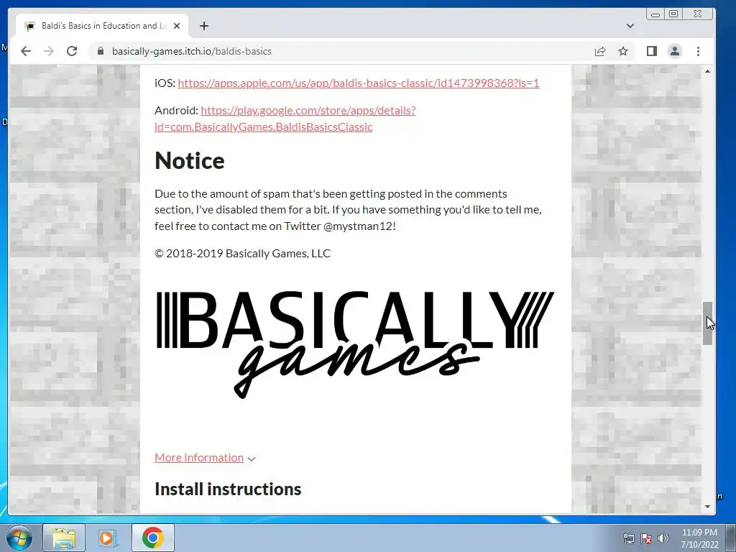Screen dimensions: 736x552
Task: Open a new browser tab
Action: pos(203,26)
